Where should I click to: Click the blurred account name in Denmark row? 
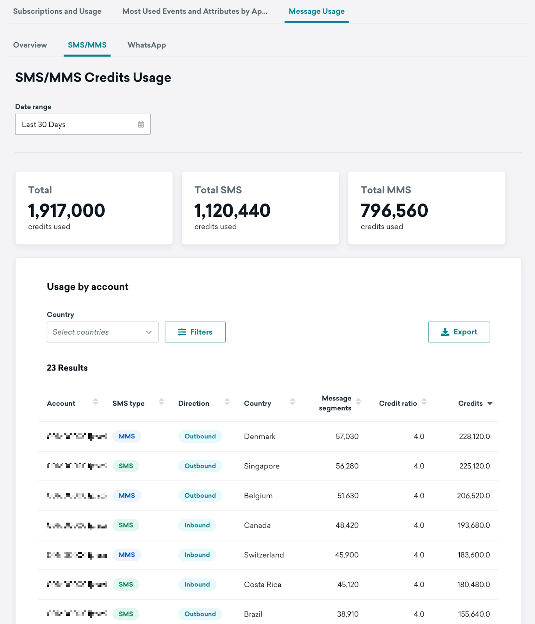pyautogui.click(x=77, y=436)
